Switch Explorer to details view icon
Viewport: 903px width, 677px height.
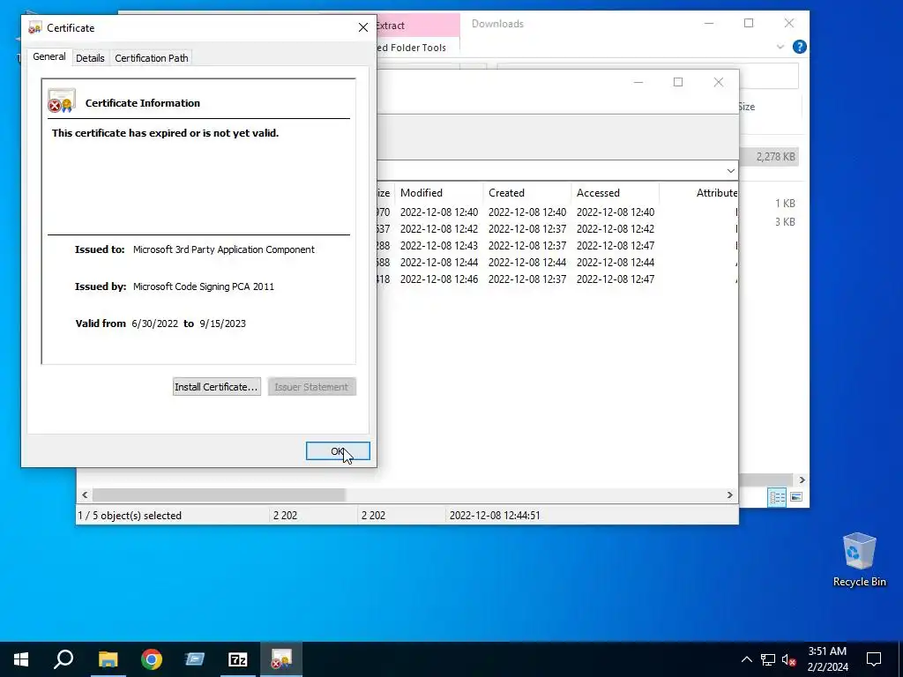[777, 497]
